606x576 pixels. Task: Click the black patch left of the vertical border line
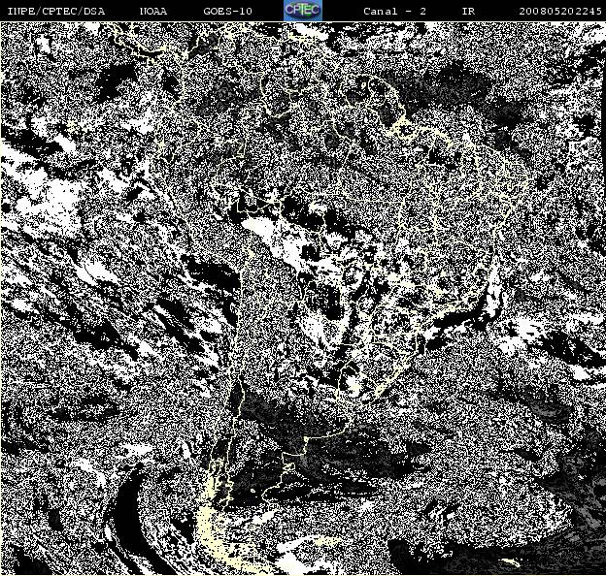pyautogui.click(x=211, y=272)
